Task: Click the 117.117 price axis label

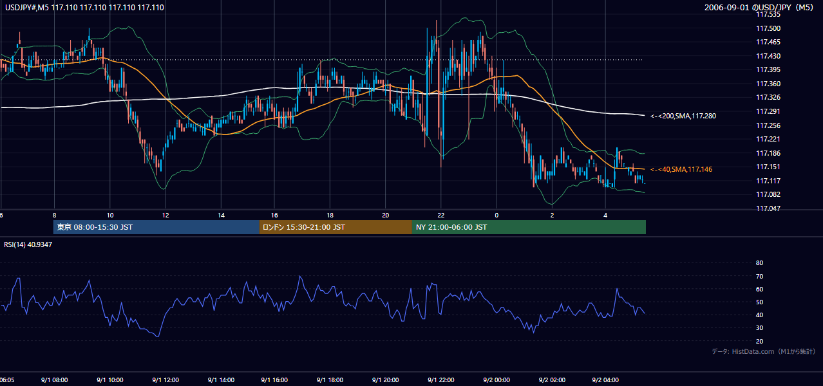Action: pos(768,181)
